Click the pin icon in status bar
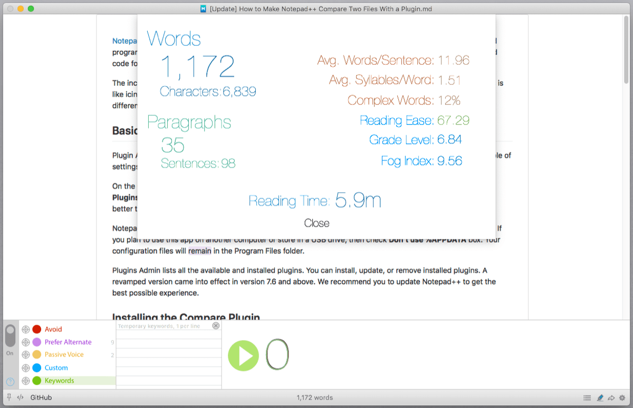Viewport: 633px width, 408px height. pos(9,397)
